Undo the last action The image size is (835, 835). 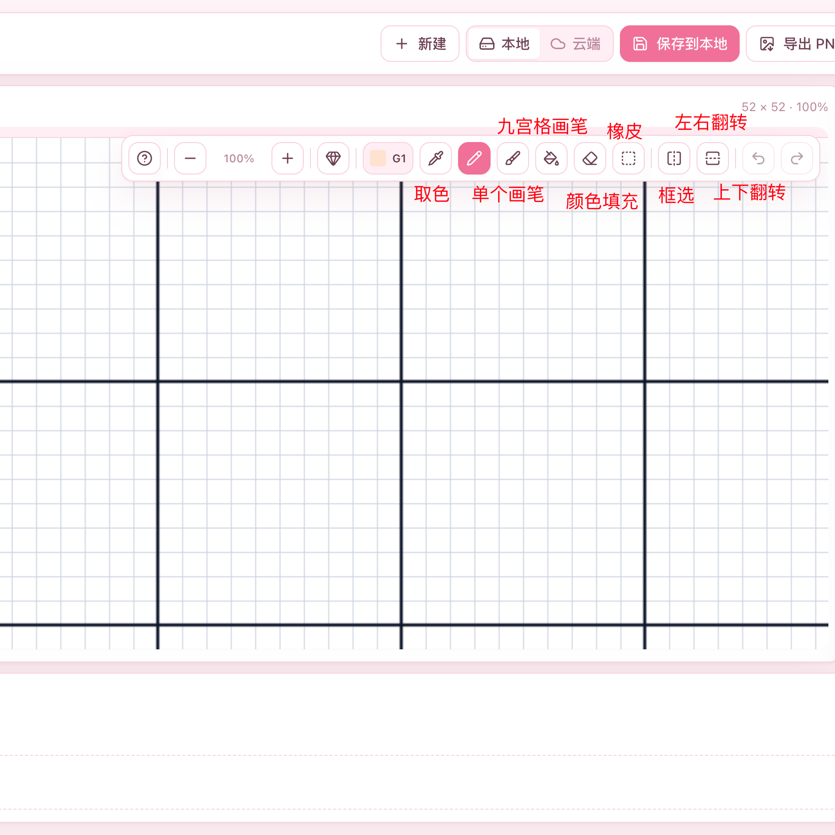[x=758, y=158]
